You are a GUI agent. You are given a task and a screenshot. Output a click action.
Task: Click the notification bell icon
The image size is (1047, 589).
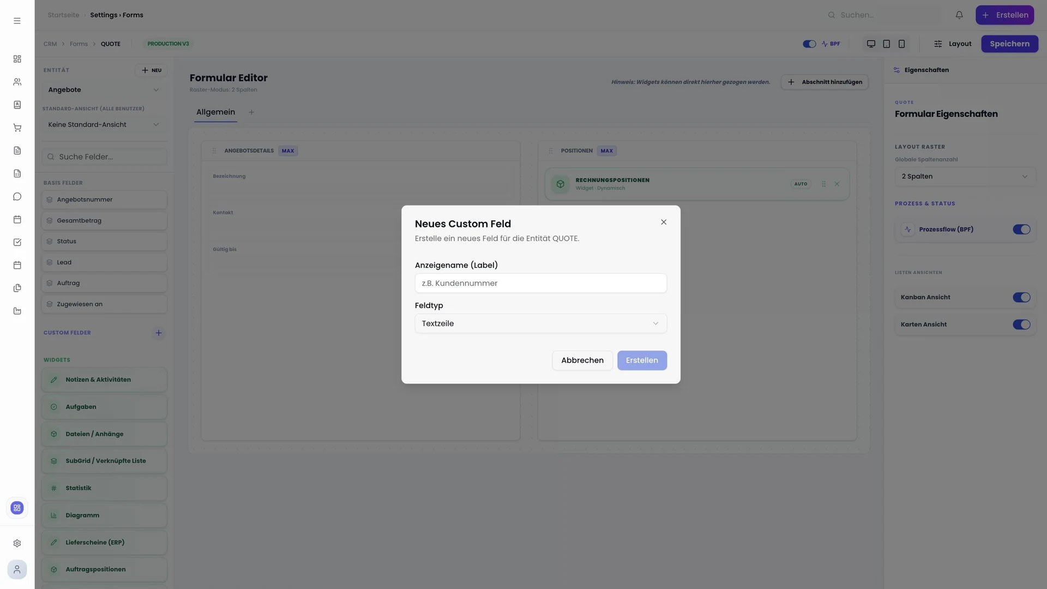point(959,15)
